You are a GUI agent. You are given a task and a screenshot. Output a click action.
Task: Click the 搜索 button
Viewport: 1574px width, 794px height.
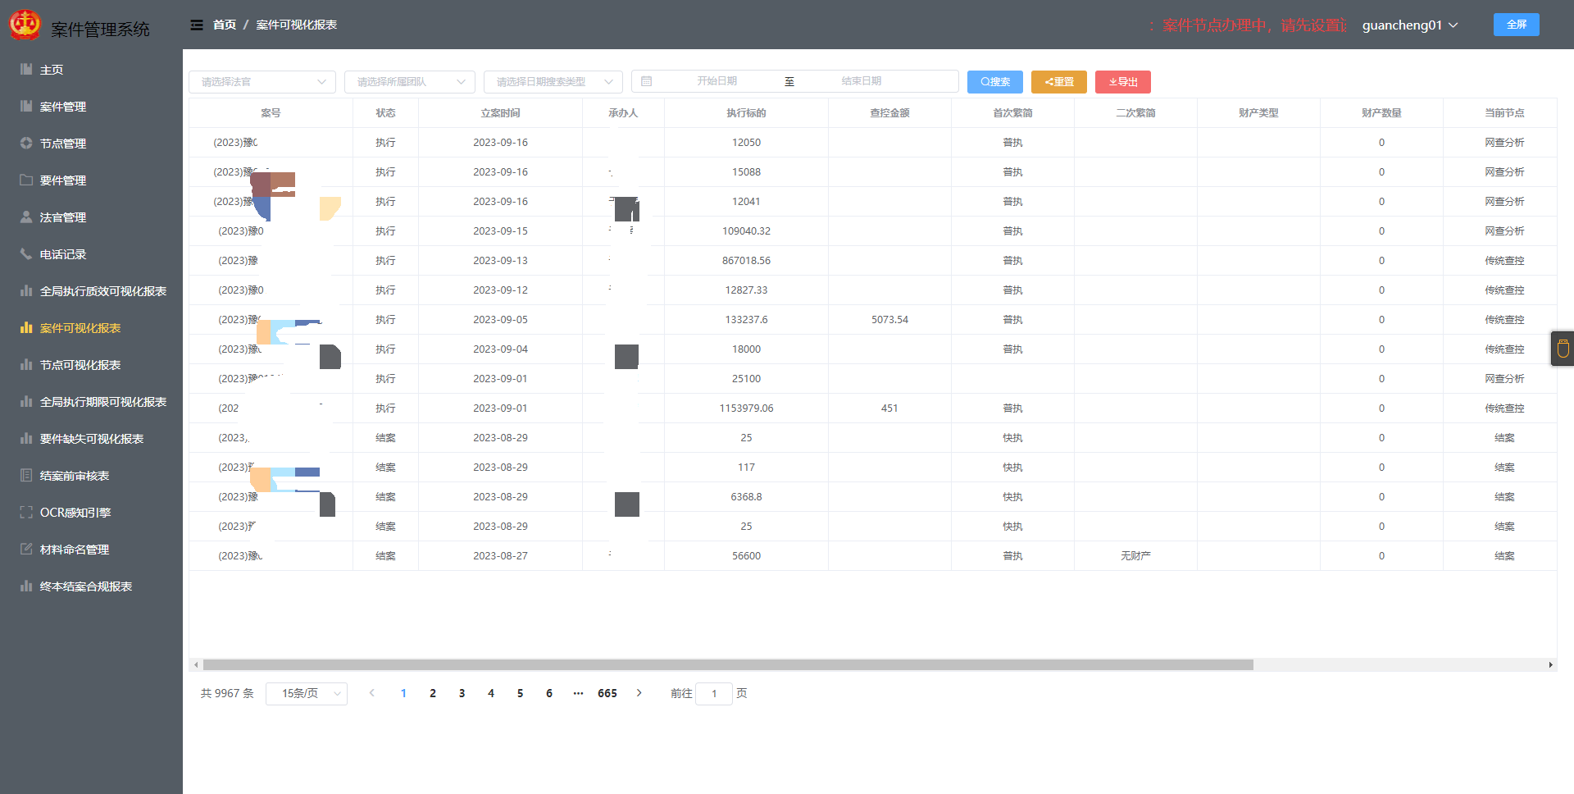[995, 82]
